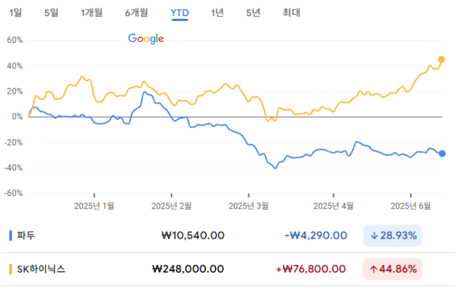Select the YTD tab

coord(180,13)
